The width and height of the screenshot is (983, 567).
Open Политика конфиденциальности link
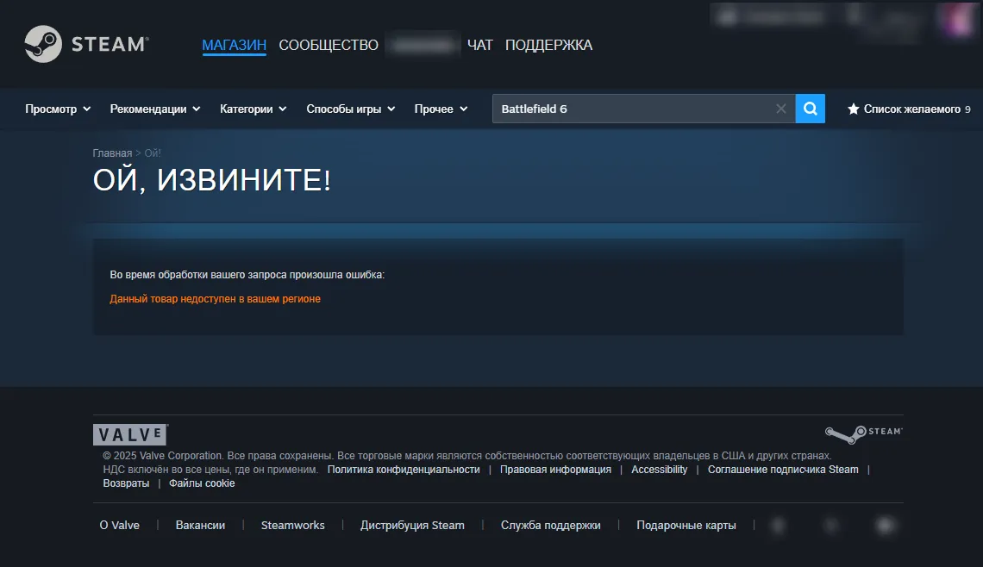pos(403,470)
